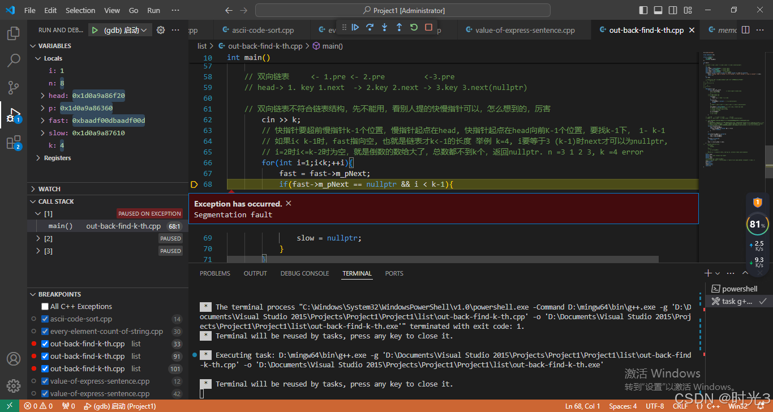
Task: Open the Manage gear in activity bar
Action: click(14, 387)
